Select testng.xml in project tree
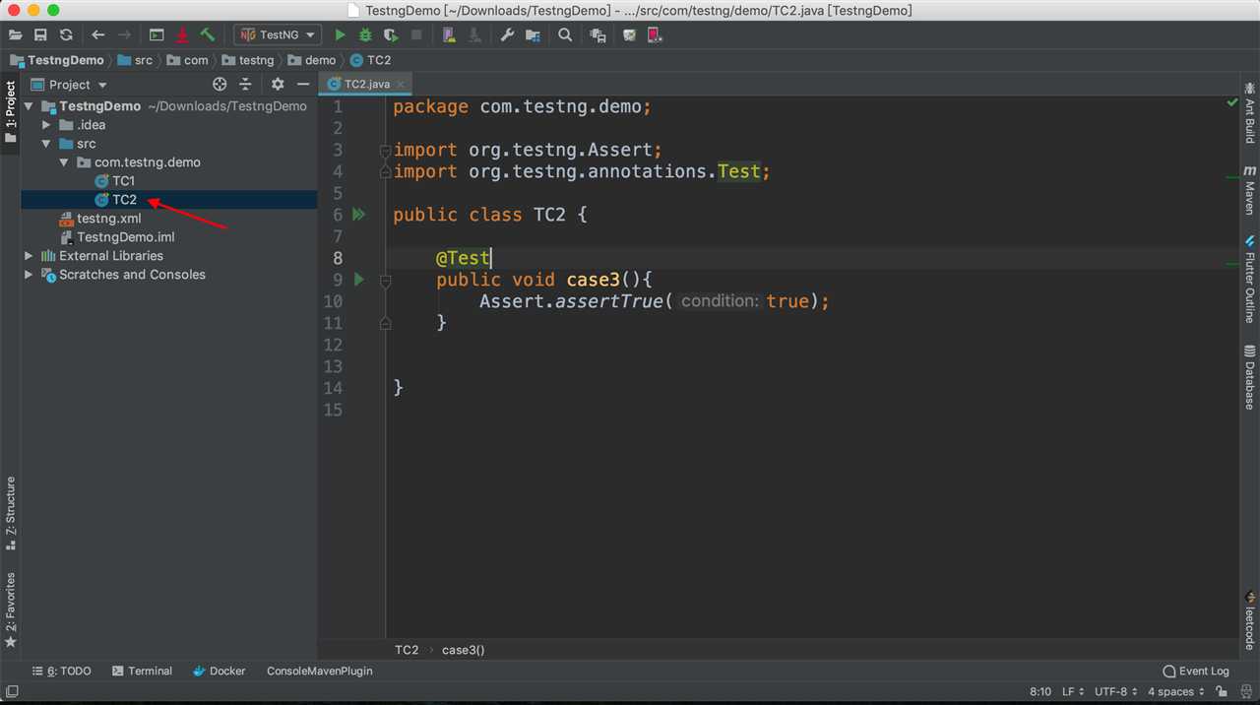Image resolution: width=1260 pixels, height=705 pixels. (100, 219)
